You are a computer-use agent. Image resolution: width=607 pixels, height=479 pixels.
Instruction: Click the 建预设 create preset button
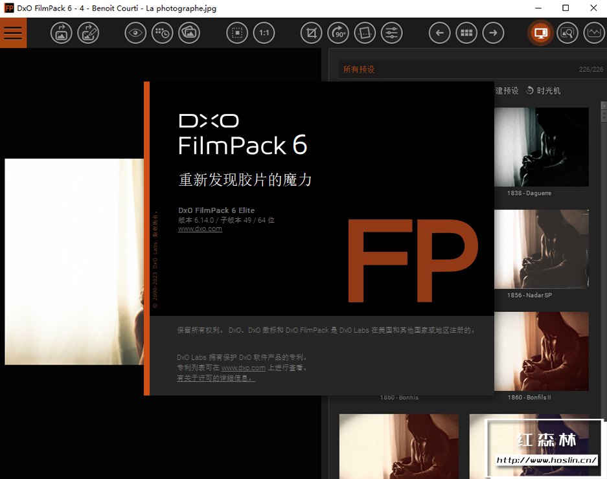[x=507, y=91]
